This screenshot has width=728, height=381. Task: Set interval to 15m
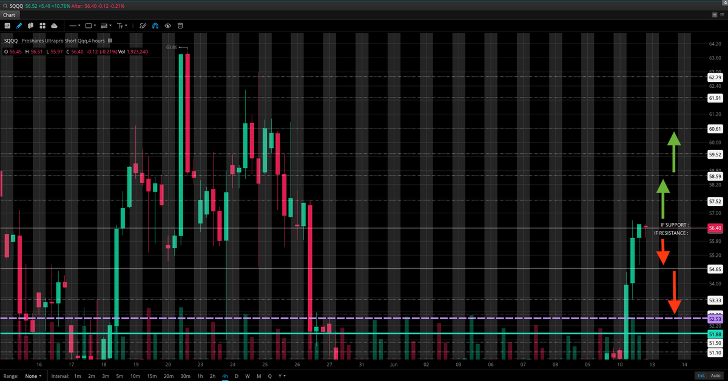click(152, 376)
